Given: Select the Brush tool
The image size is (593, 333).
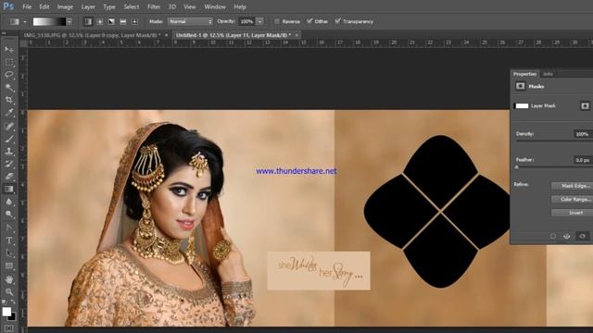Looking at the screenshot, I should pos(9,139).
